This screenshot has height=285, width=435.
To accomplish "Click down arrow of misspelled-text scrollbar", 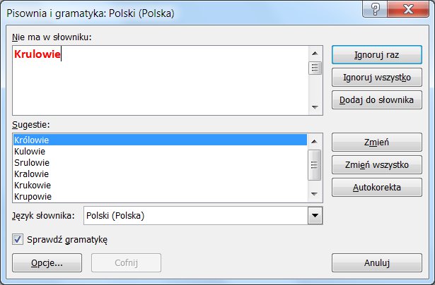I will (315, 107).
